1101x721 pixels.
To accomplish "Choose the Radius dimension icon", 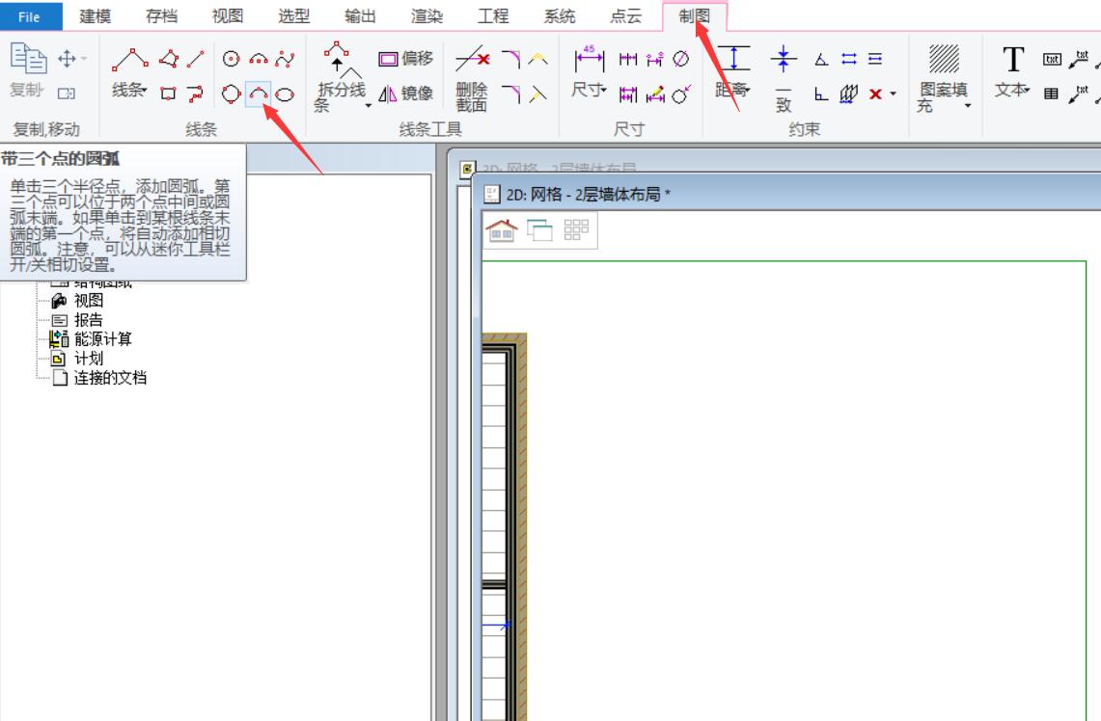I will pos(681,93).
